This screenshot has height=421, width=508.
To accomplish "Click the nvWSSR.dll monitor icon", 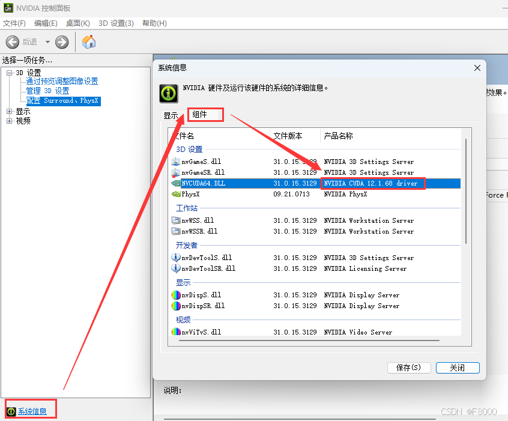I will 175,231.
